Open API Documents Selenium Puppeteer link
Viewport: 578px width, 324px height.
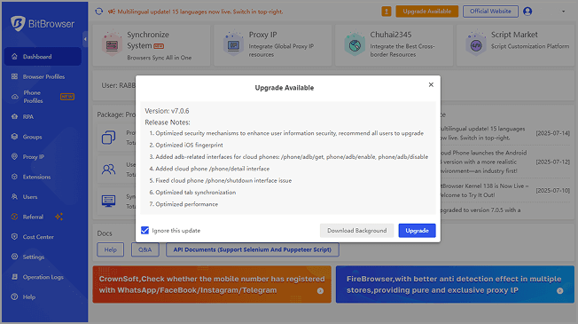click(x=253, y=249)
